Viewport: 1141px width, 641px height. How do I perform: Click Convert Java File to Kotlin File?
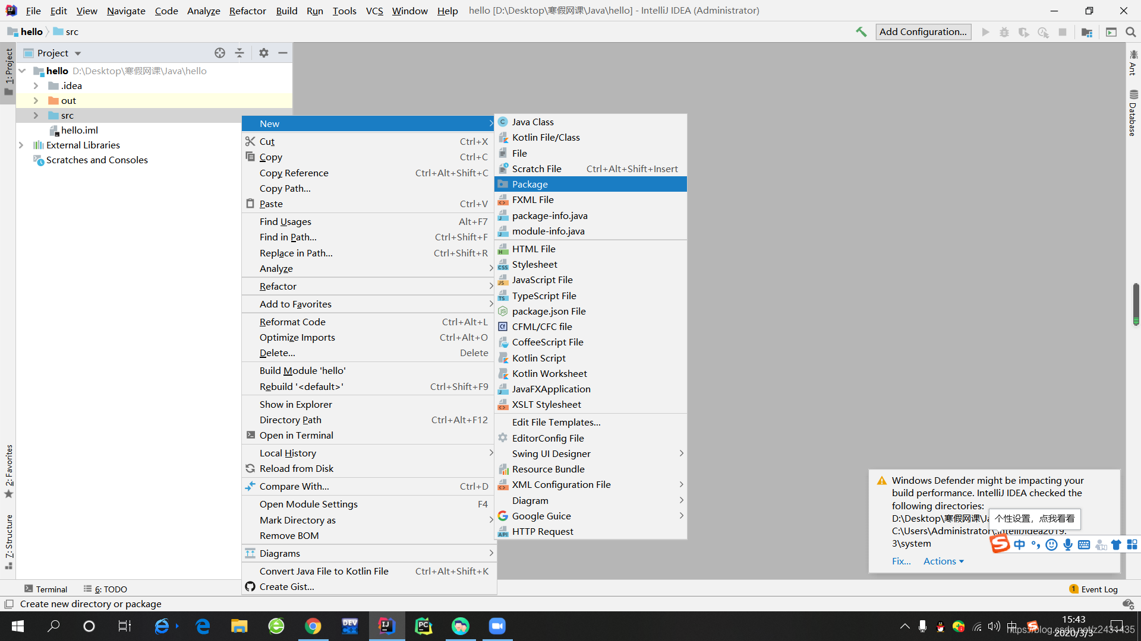coord(368,571)
